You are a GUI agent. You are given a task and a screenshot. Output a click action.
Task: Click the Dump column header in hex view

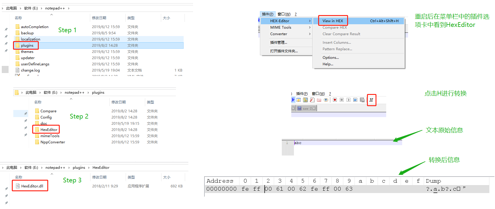tap(433, 181)
